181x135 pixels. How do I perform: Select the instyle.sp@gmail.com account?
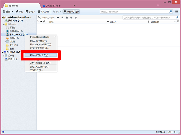(x=19, y=17)
